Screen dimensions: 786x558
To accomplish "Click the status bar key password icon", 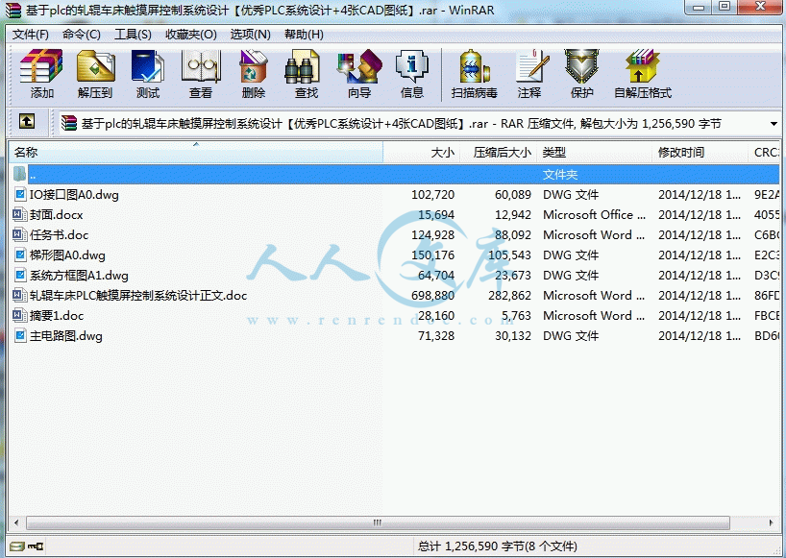I will 37,546.
